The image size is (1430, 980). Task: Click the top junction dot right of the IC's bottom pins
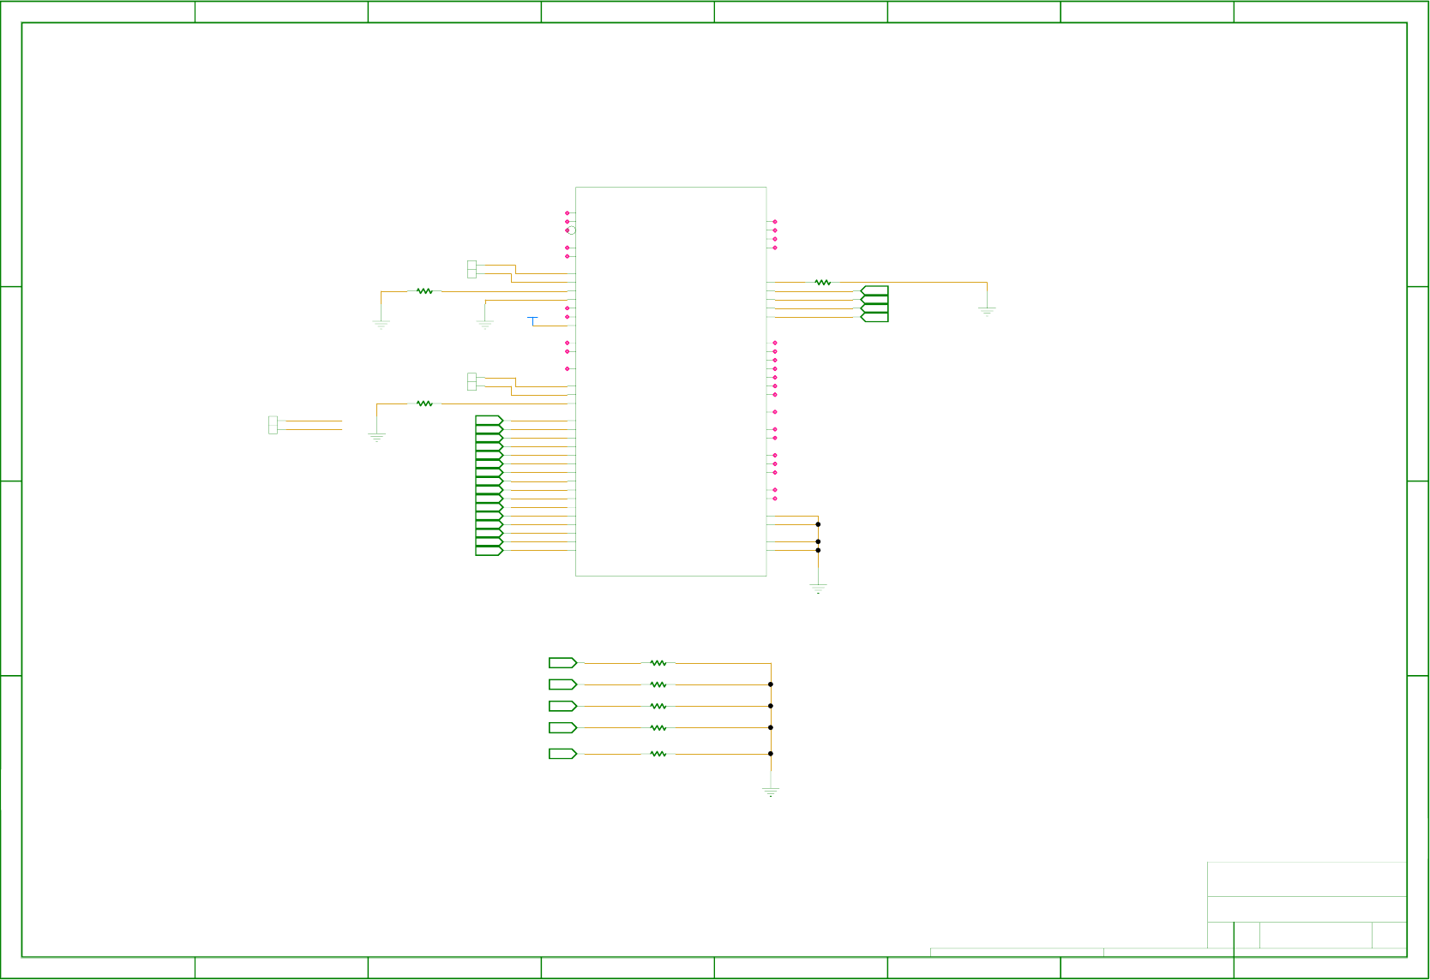(818, 524)
